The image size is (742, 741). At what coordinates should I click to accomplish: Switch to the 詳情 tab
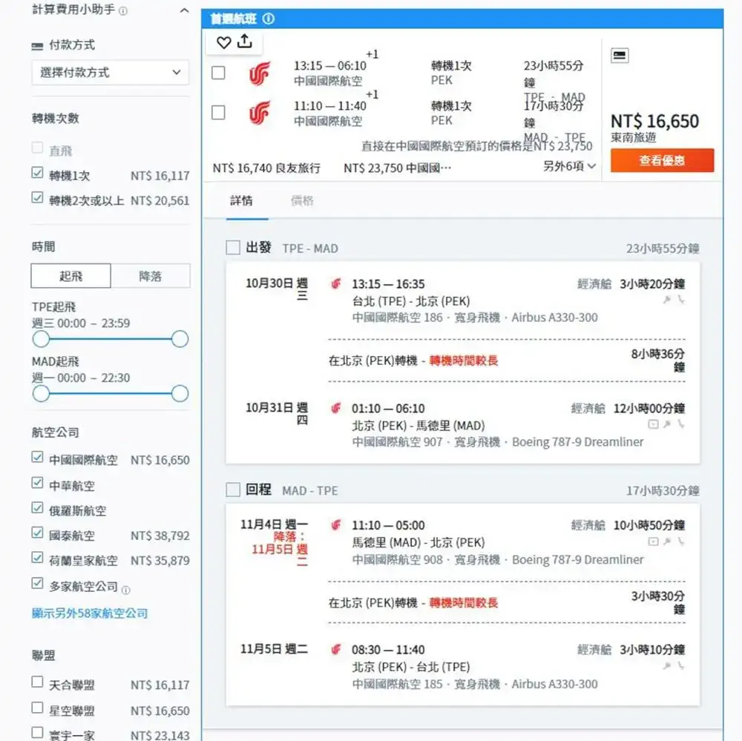coord(241,201)
